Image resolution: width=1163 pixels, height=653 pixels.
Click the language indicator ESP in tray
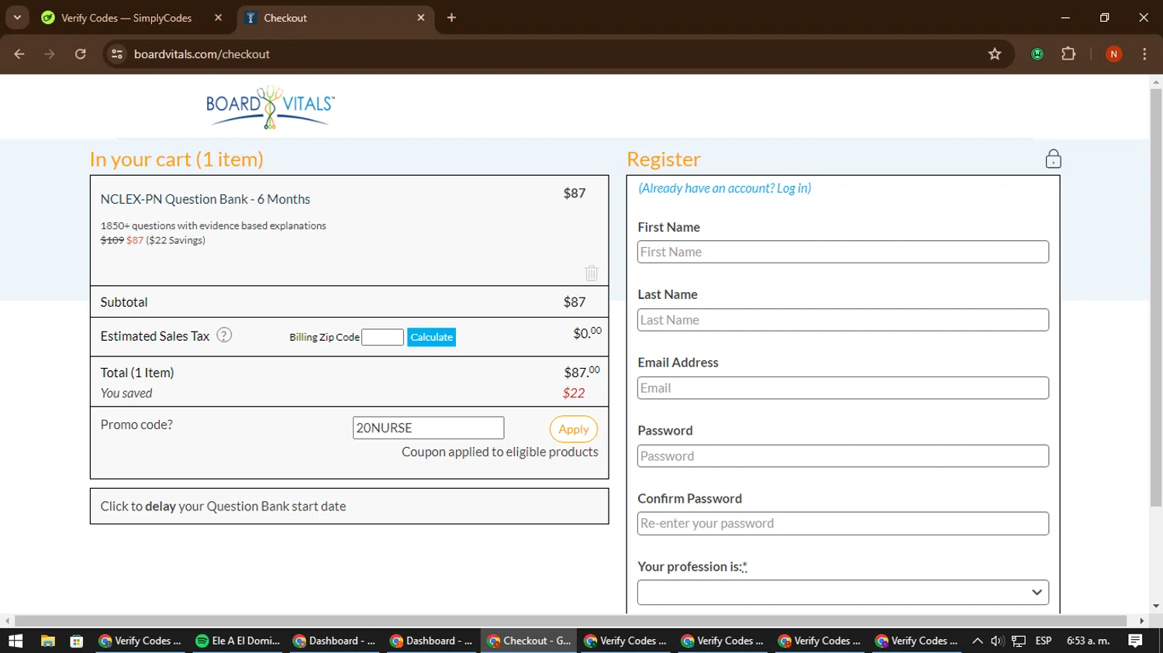(x=1044, y=641)
